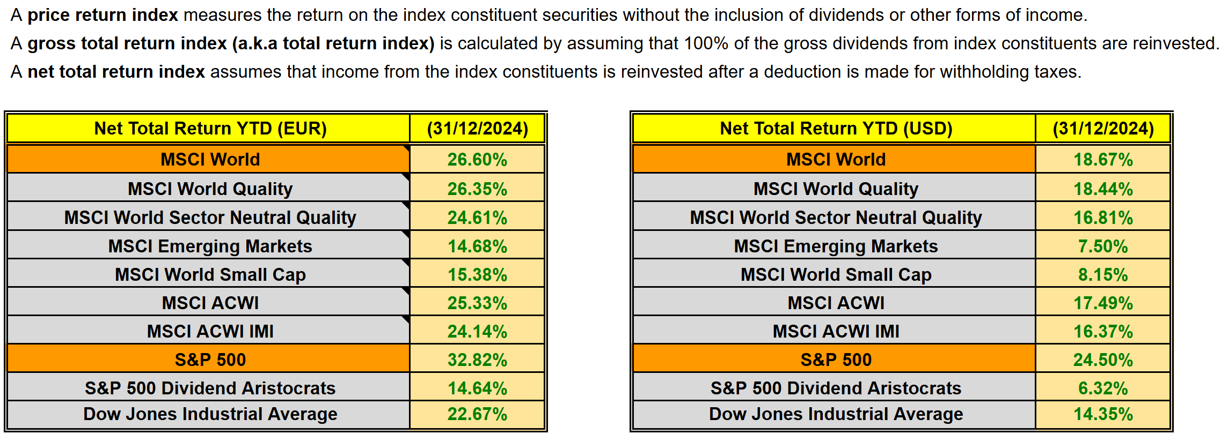Select MSCI Emerging Markets in EUR table
Screen dimensions: 1221x434
click(210, 246)
